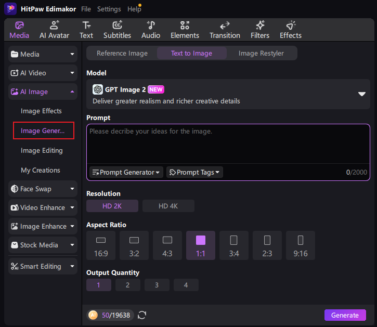
Task: Expand the Media sidebar arrow
Action: pyautogui.click(x=72, y=55)
